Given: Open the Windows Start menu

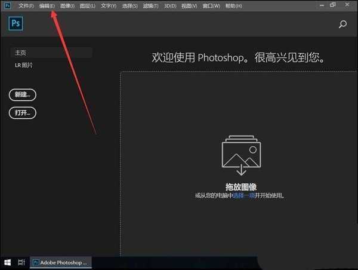Looking at the screenshot, I should click(x=7, y=262).
